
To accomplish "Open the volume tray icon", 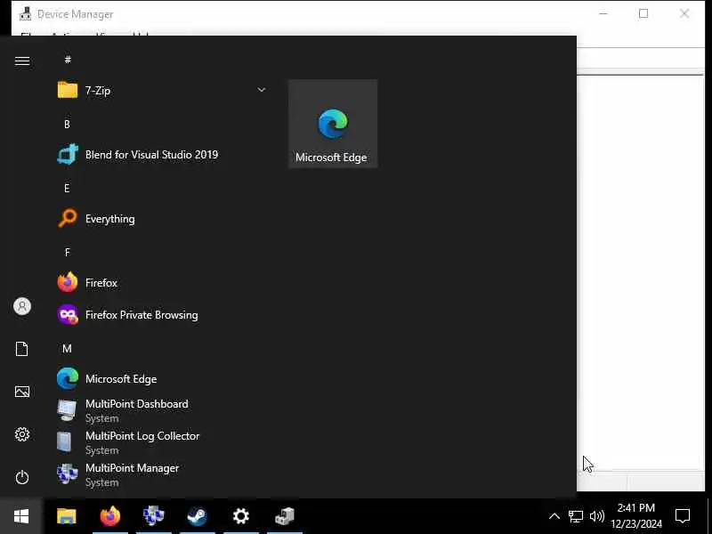I will [597, 516].
